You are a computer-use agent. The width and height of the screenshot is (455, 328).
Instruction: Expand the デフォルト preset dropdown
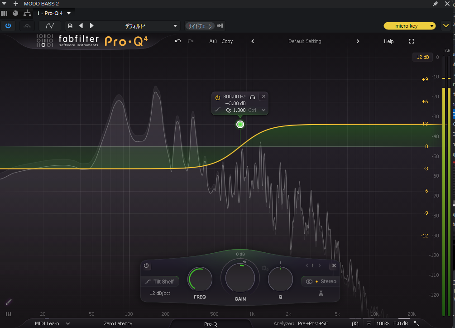[176, 26]
